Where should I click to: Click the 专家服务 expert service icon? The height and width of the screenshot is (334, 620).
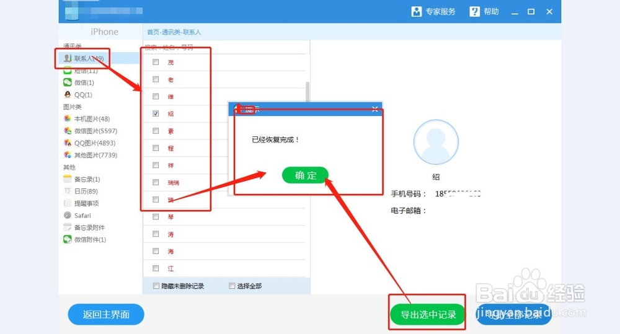point(417,11)
